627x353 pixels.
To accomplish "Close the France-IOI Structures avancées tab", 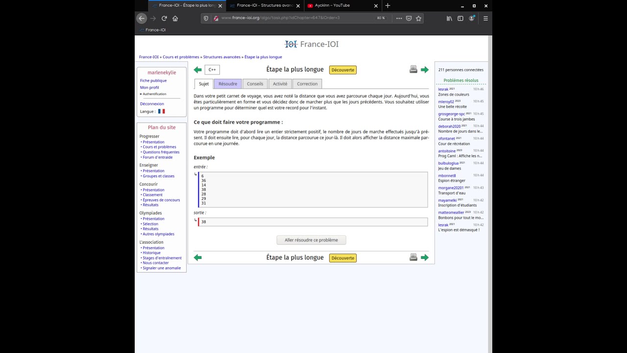I will coord(299,6).
